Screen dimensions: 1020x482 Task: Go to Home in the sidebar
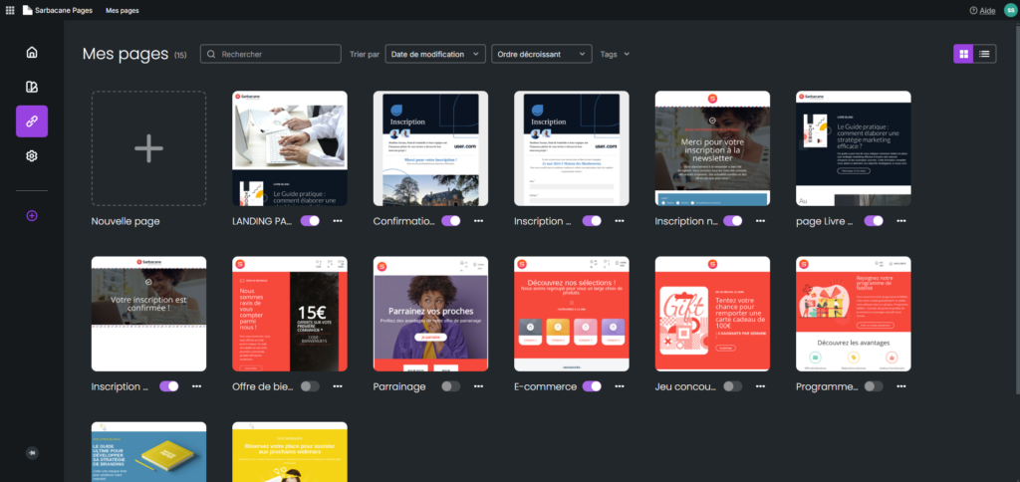pyautogui.click(x=32, y=53)
